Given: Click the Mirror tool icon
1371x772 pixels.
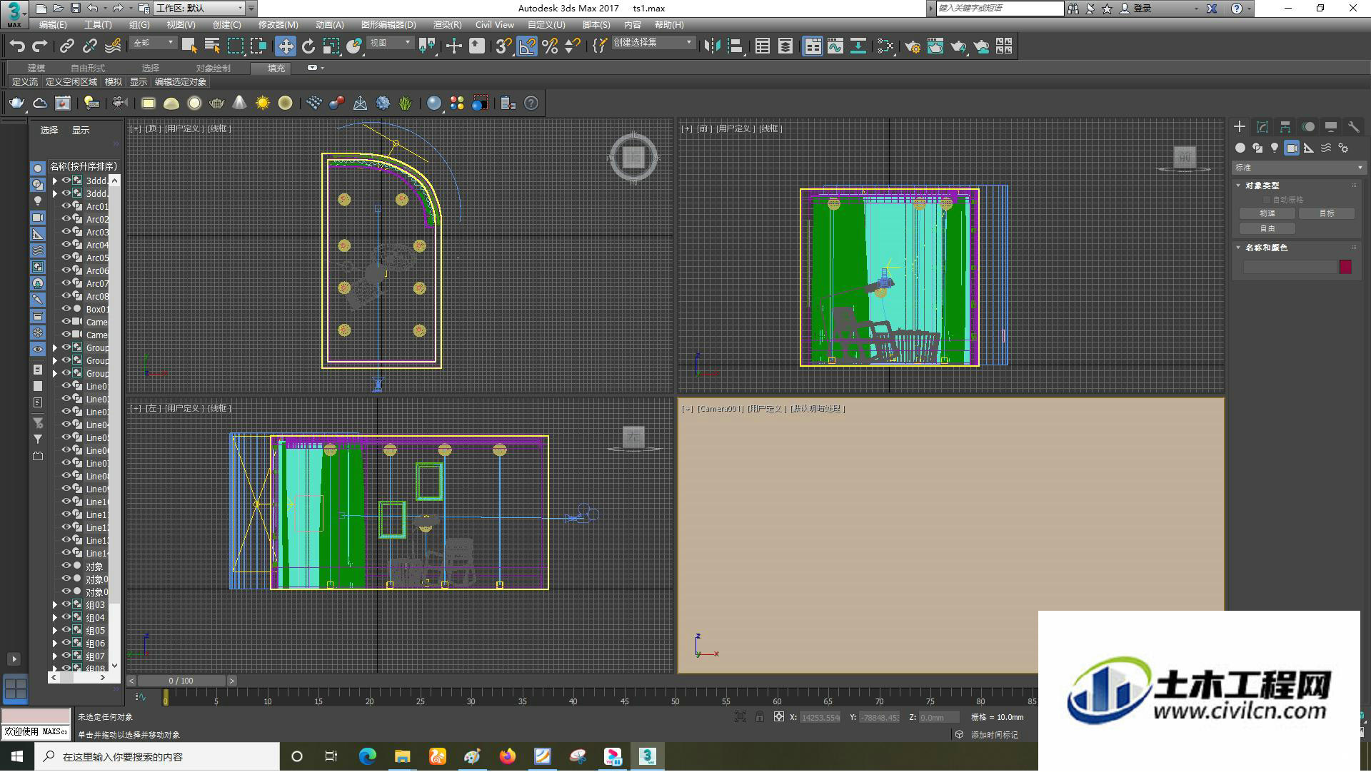Looking at the screenshot, I should point(712,46).
